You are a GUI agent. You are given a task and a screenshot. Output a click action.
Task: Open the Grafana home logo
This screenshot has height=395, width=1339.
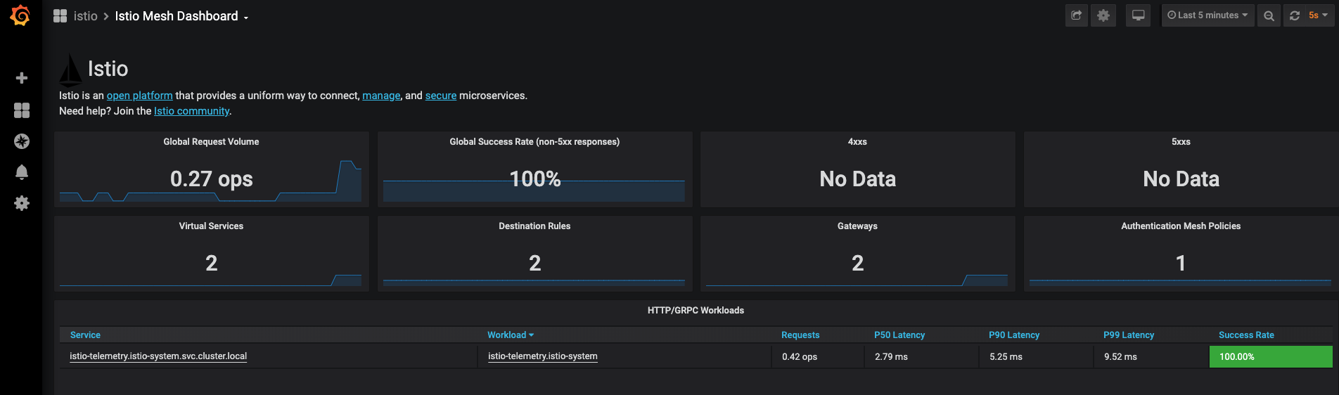20,15
